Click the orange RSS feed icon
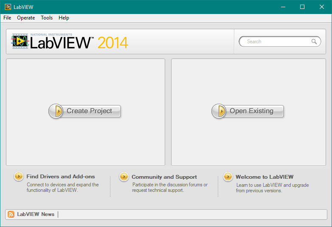Screen dimensions: 332x227 pos(11,214)
